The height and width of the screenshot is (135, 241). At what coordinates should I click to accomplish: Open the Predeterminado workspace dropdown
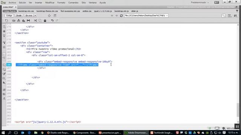pyautogui.click(x=200, y=3)
